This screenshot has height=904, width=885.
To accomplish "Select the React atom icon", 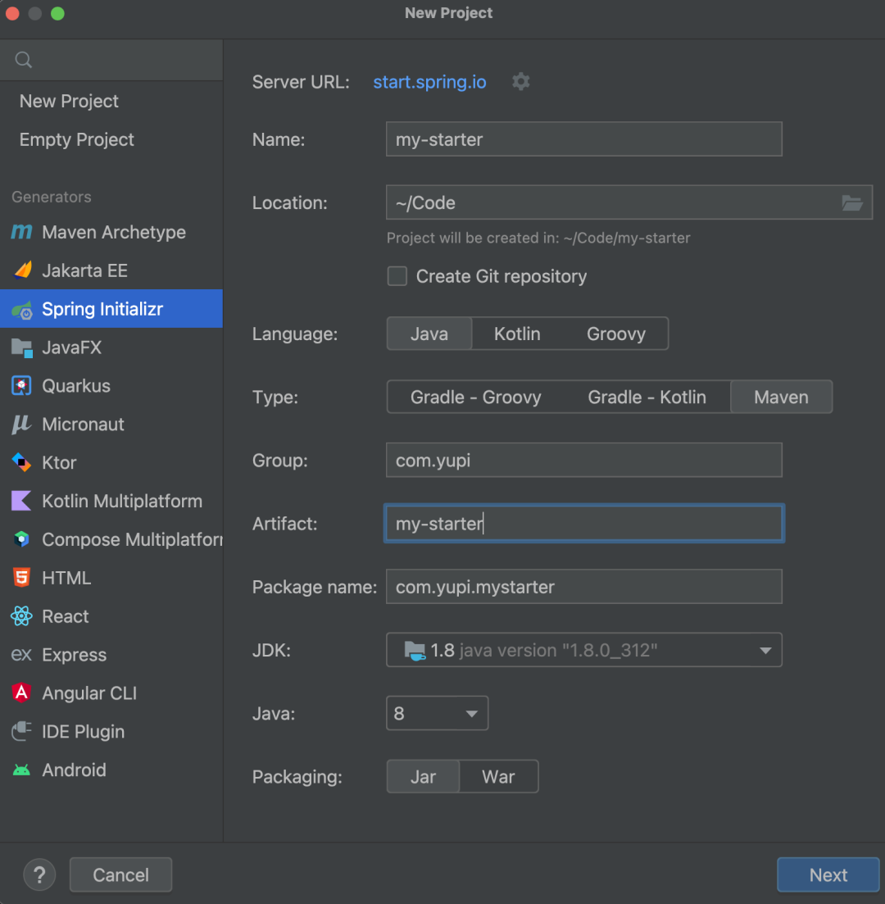I will tap(21, 616).
